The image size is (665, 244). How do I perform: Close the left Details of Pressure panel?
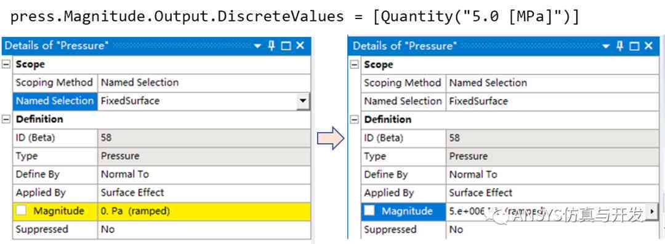click(300, 45)
